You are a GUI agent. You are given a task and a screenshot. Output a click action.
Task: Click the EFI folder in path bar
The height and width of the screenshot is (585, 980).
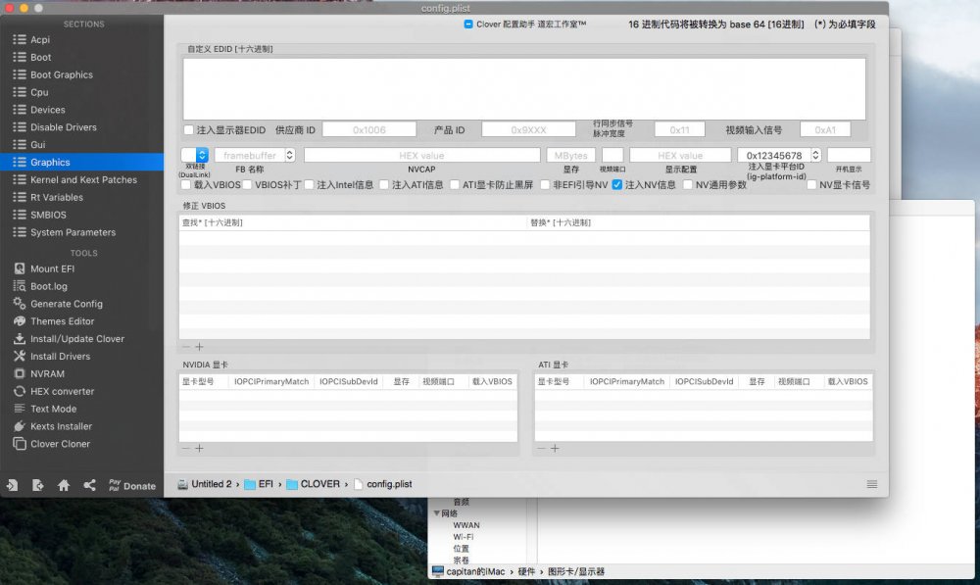click(x=259, y=484)
